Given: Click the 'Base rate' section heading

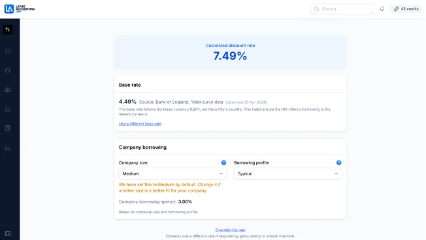Looking at the screenshot, I should click(x=129, y=85).
